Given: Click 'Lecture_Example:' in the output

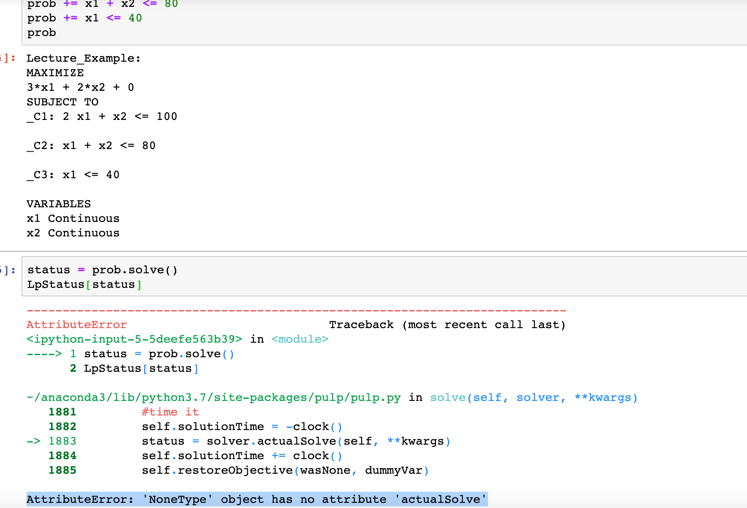Looking at the screenshot, I should [84, 58].
